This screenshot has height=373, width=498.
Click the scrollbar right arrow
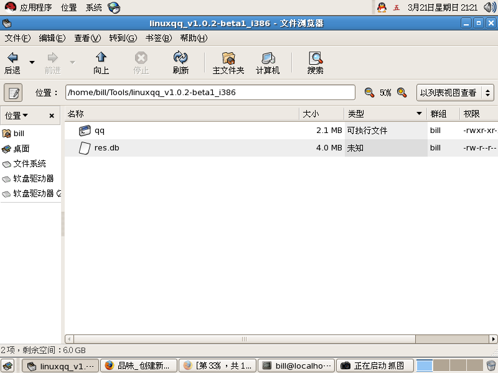pos(493,339)
